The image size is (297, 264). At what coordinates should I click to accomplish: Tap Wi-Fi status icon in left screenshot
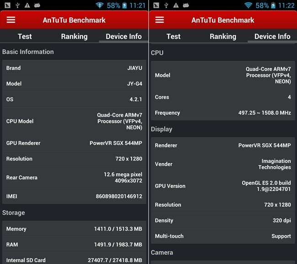tap(100, 5)
